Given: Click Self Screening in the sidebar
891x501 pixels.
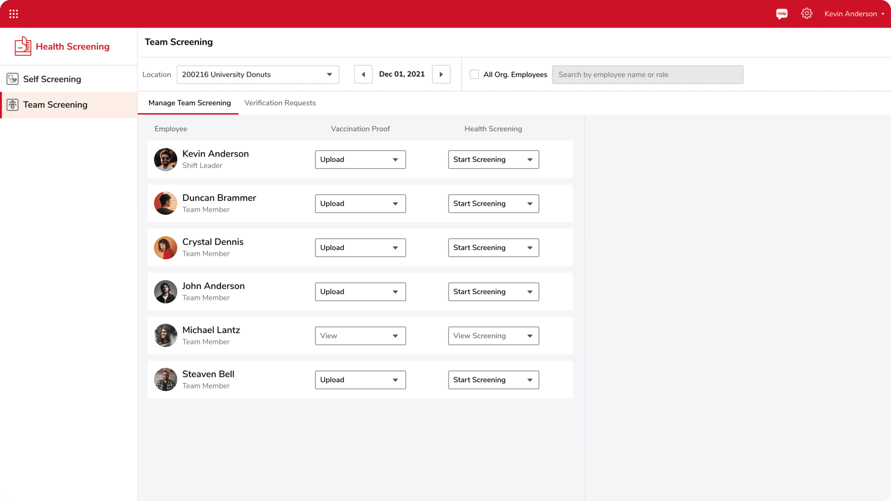Looking at the screenshot, I should coord(52,79).
